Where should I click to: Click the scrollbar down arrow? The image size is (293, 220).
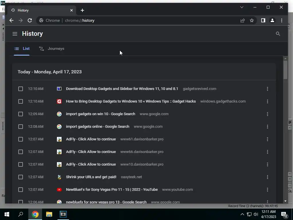(285, 201)
